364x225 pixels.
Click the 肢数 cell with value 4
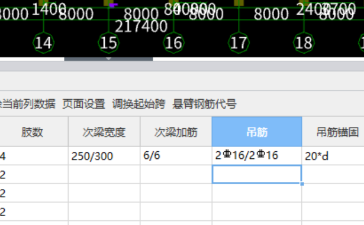[x=34, y=156]
